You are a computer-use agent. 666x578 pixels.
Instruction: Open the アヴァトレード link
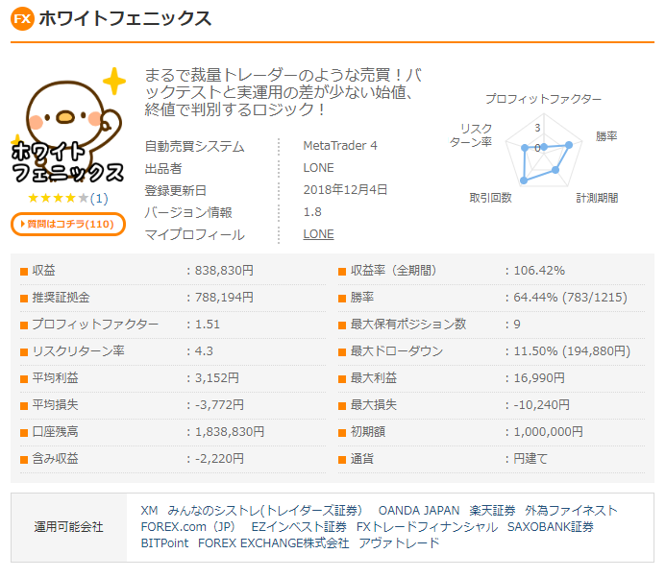pyautogui.click(x=399, y=543)
